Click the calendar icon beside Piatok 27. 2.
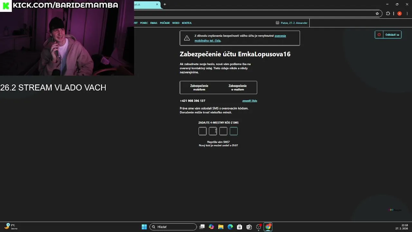This screenshot has height=232, width=412. [277, 23]
